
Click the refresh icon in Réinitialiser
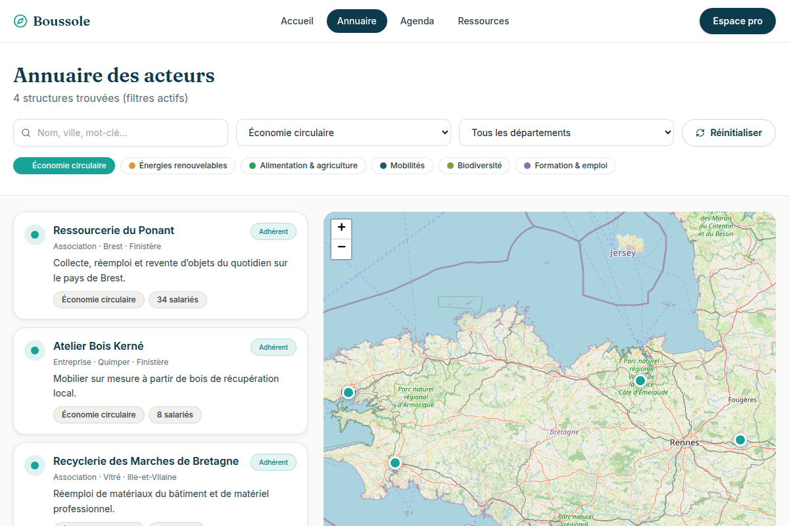coord(700,133)
